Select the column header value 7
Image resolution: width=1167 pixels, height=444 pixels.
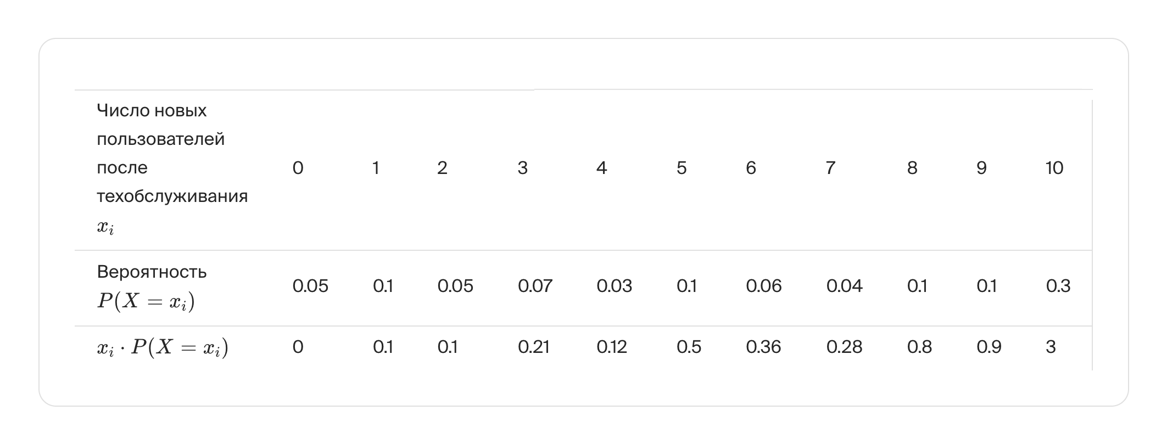[830, 168]
